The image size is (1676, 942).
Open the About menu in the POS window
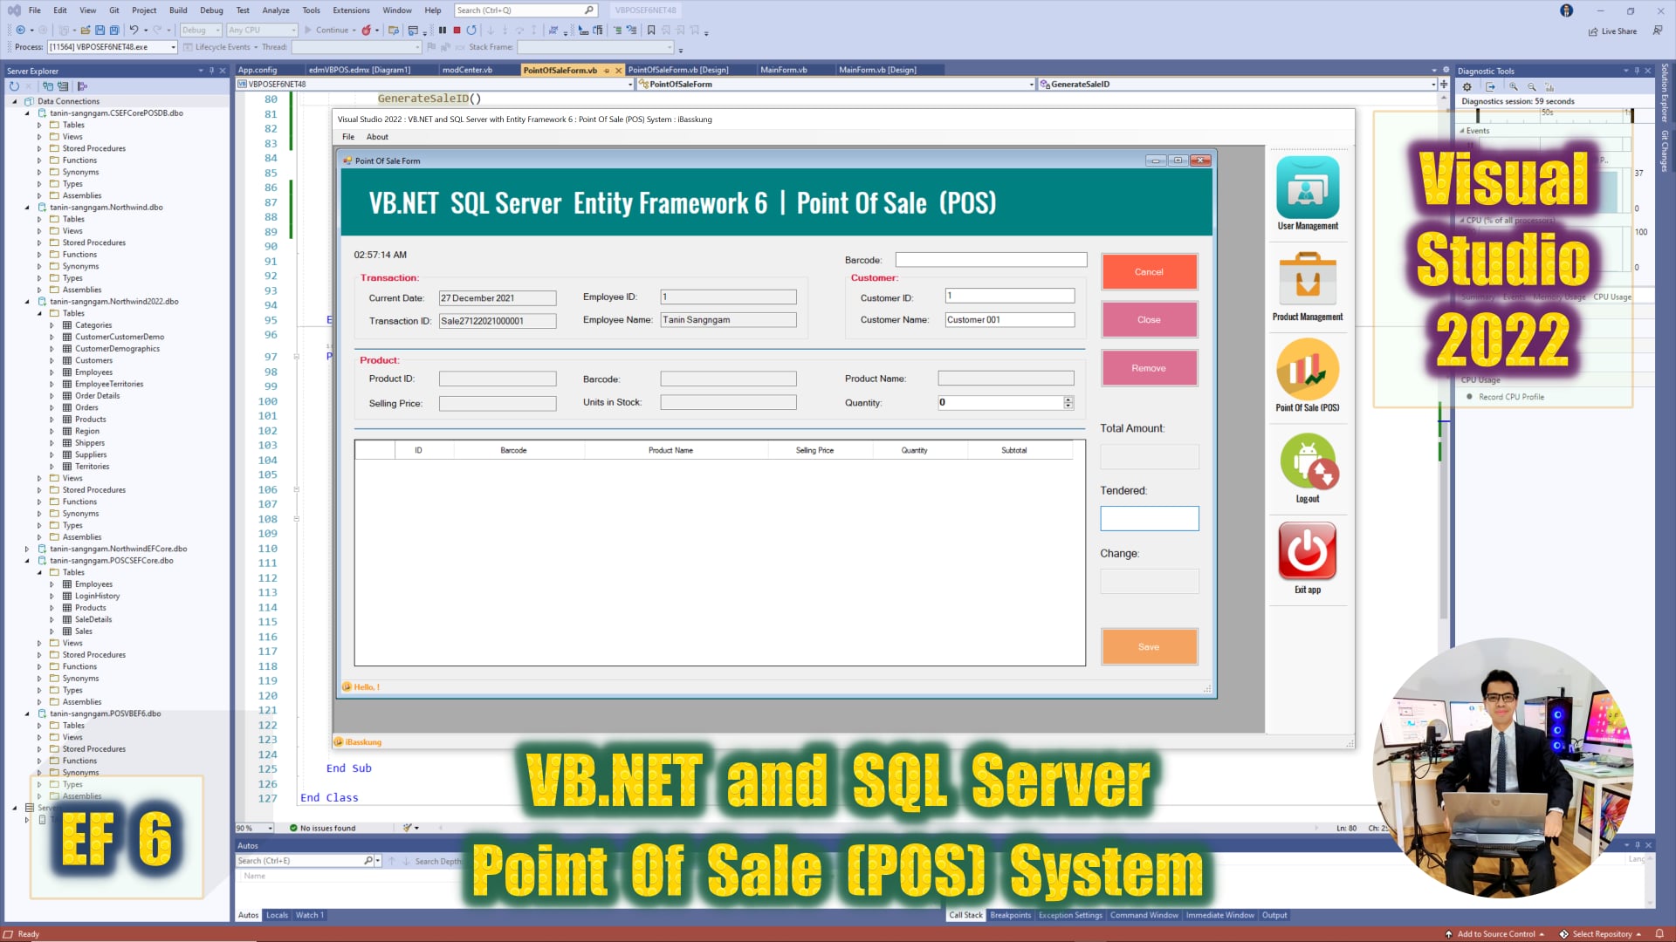[377, 137]
